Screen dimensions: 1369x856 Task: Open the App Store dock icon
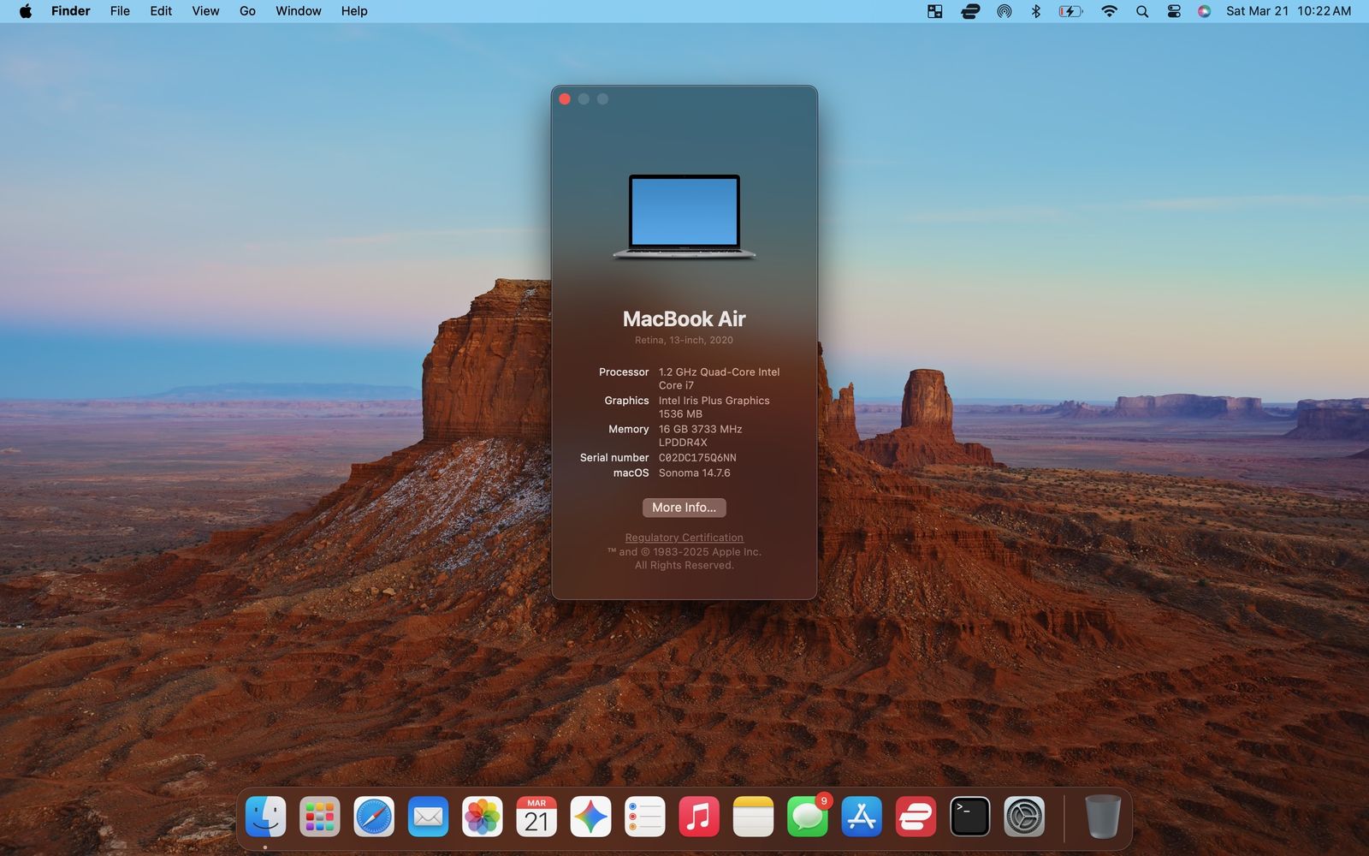[x=862, y=817]
